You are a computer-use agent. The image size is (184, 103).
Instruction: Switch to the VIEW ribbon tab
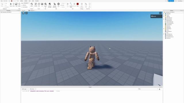(x=33, y=1)
